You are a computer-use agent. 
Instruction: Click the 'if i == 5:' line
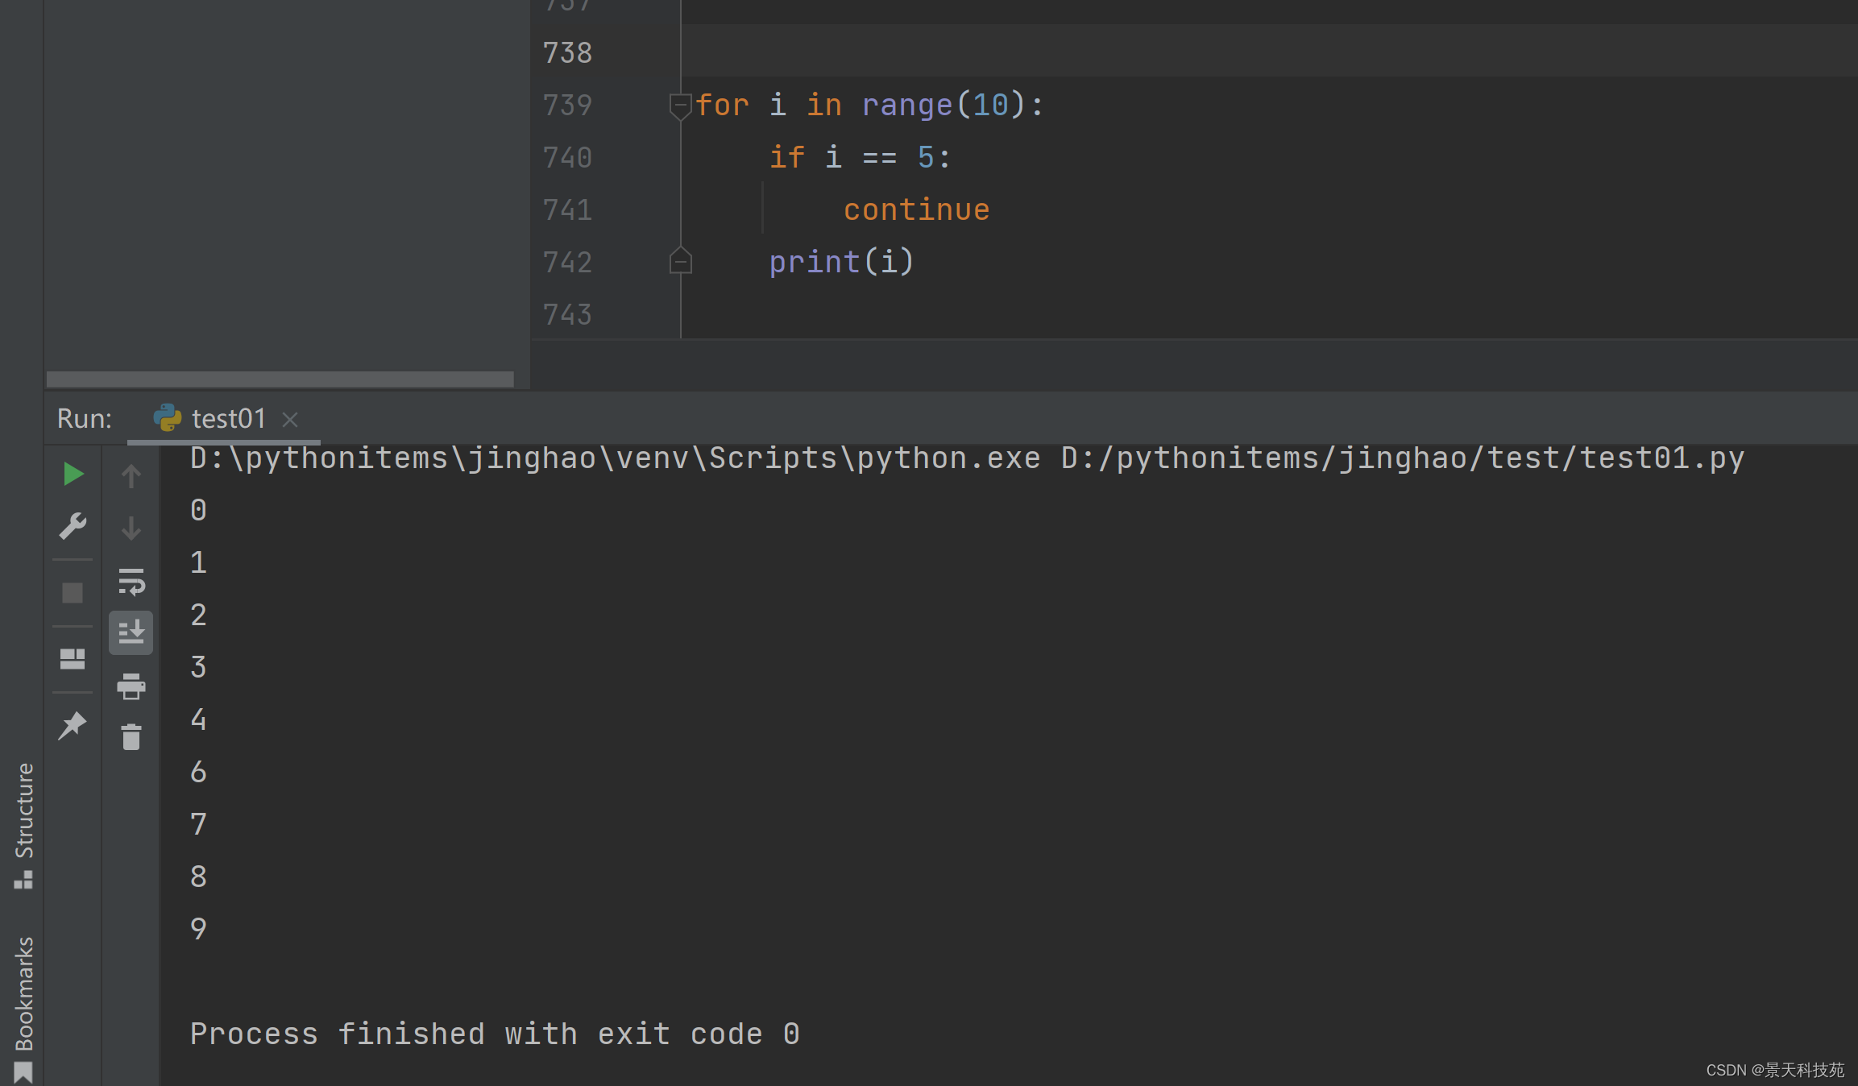[860, 158]
